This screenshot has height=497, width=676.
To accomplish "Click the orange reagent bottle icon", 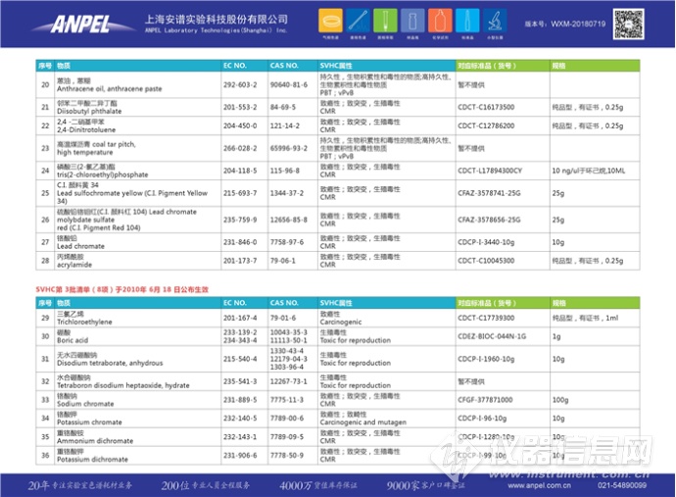I will pos(440,21).
